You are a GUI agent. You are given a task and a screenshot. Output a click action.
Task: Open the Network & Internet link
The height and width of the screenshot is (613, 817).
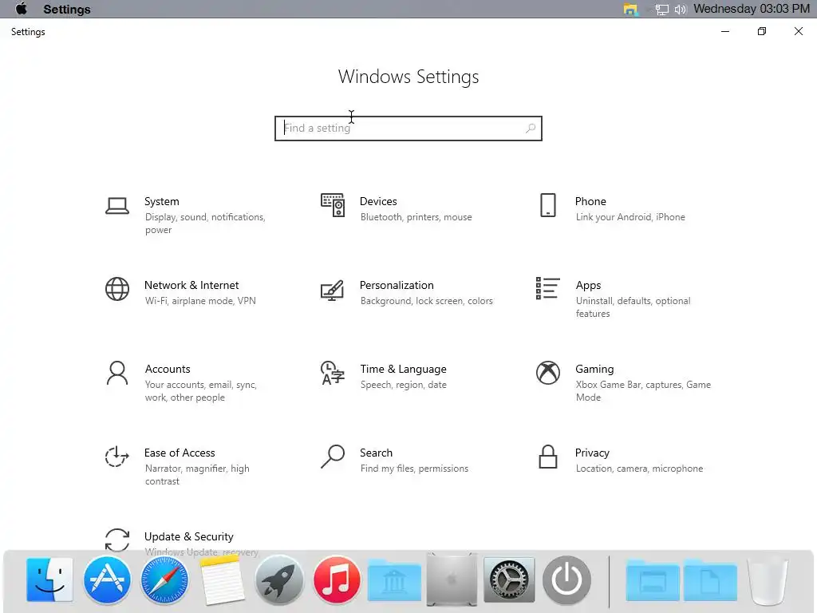191,285
